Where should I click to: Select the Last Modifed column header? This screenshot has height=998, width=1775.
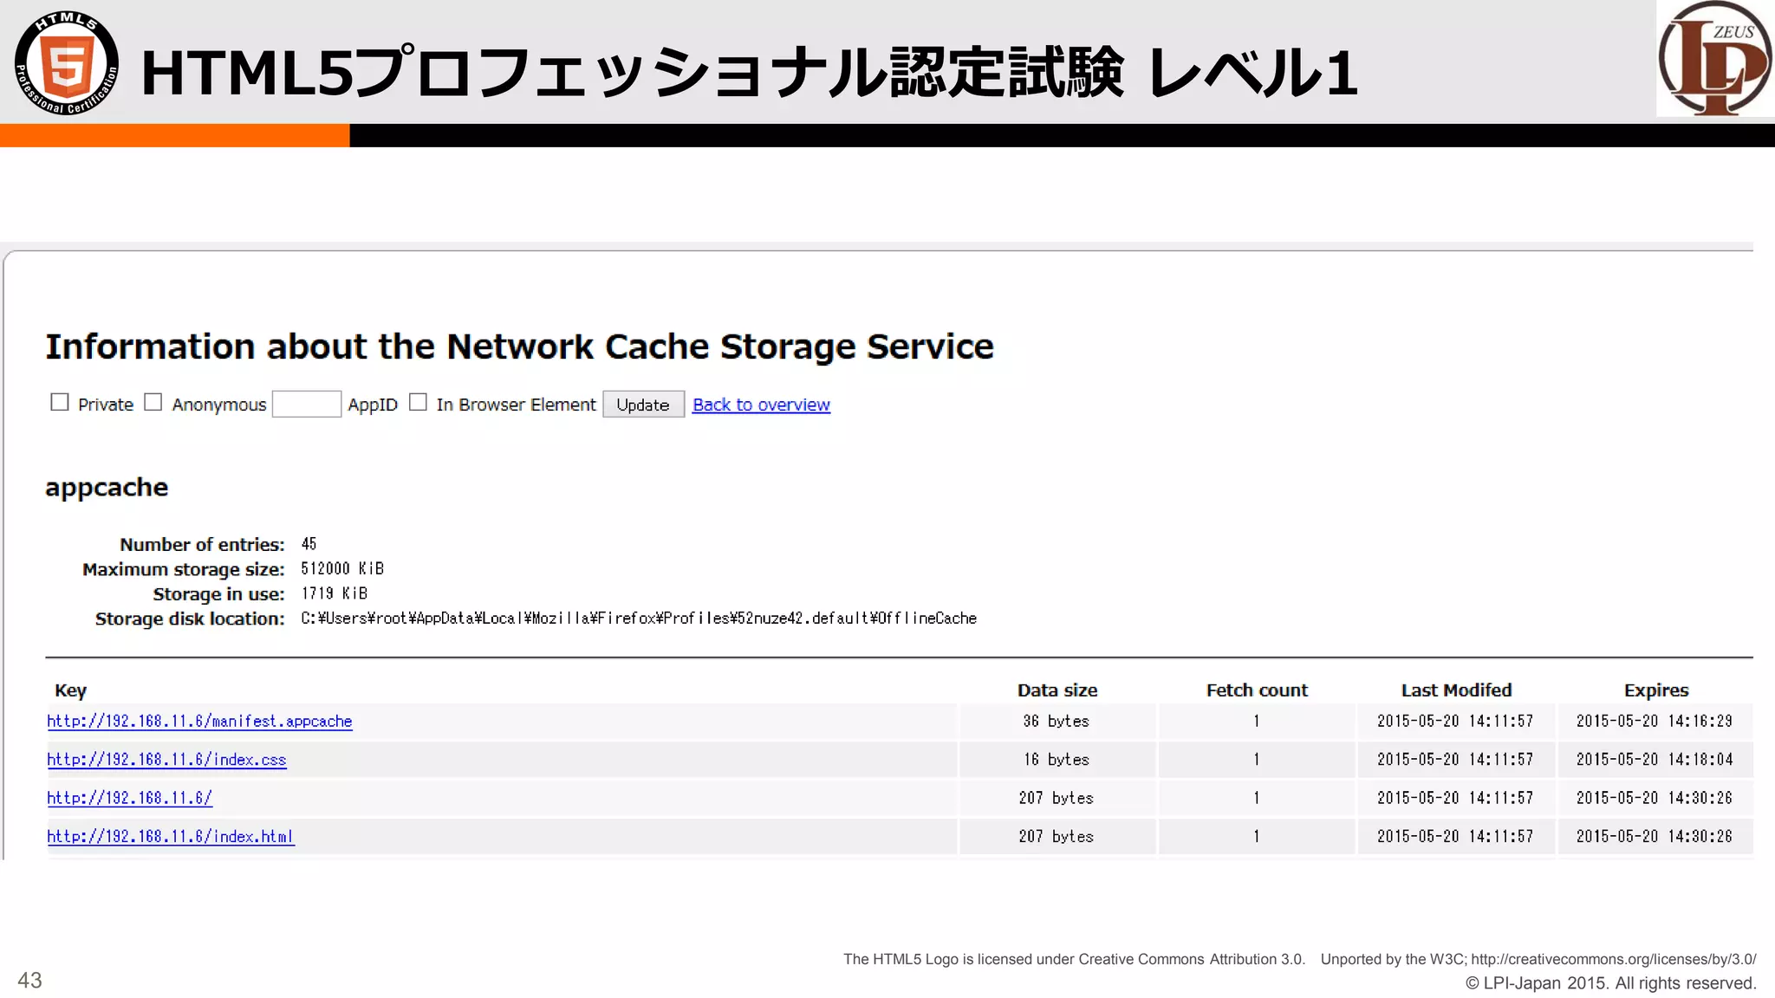[x=1456, y=690]
